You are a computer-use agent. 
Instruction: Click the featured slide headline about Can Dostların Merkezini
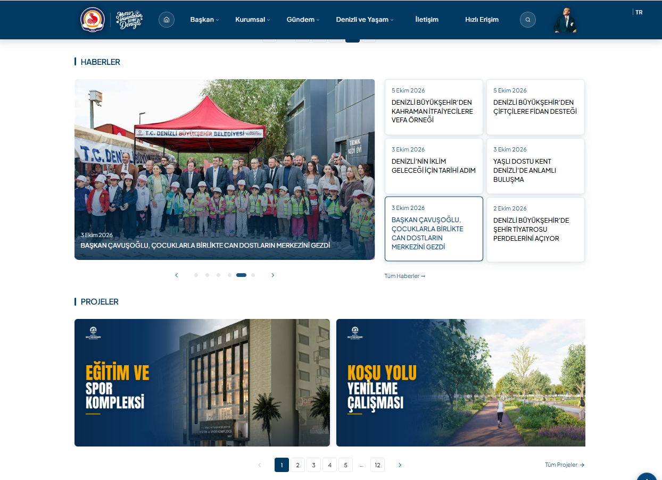(x=205, y=245)
